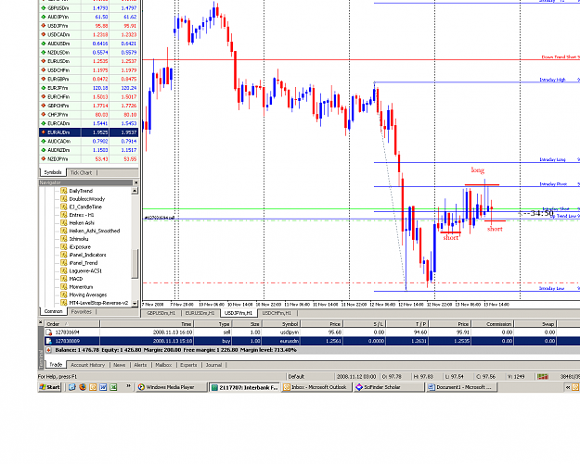Sort orders by the Order column header
This screenshot has width=580, height=464.
point(72,324)
